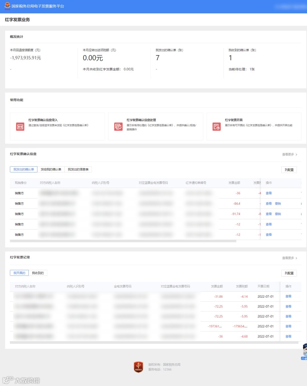Viewport: 307px width, 386px height.
Task: Open the 红字发票开具 icon
Action: coord(217,127)
